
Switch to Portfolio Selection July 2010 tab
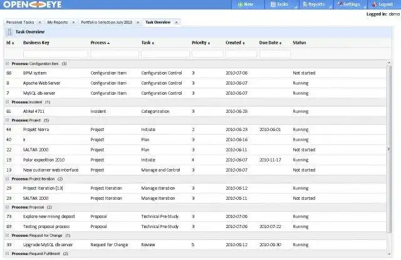pyautogui.click(x=107, y=23)
